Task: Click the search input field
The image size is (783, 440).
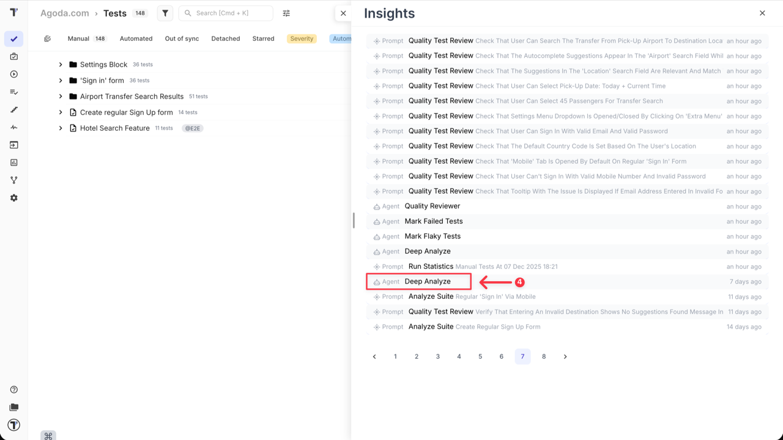Action: tap(226, 13)
